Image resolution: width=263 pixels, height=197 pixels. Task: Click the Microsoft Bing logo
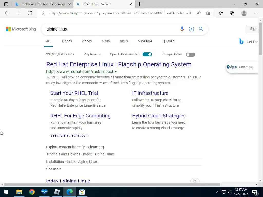(21, 29)
